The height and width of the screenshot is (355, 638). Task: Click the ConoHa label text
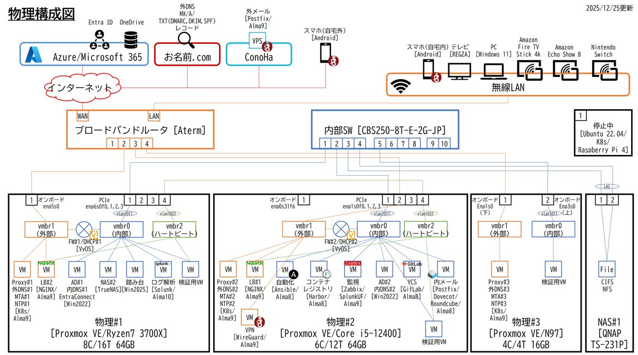pos(259,57)
